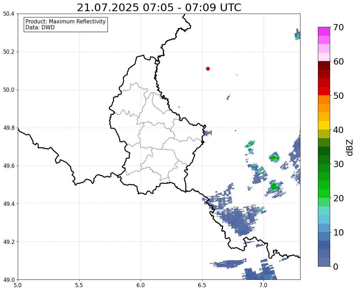This screenshot has height=291, width=357.
Task: Click the magenta top colorbar segment
Action: click(324, 31)
